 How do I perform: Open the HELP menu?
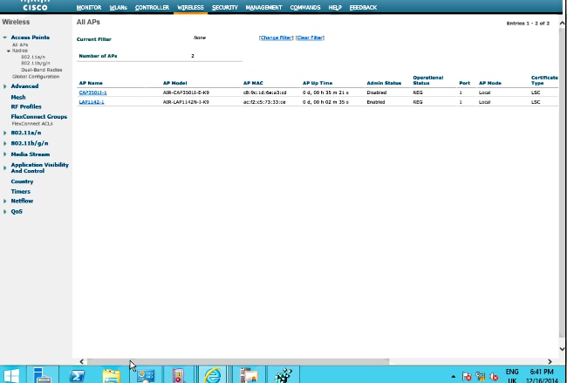[335, 7]
